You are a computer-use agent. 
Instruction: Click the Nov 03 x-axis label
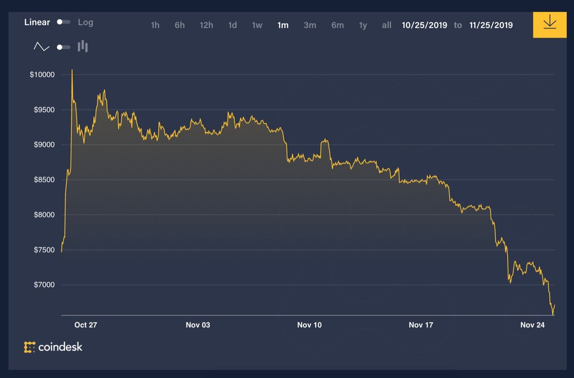pos(198,325)
